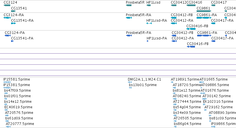Select the HP1Lcsd gene arrow glyph
The width and height of the screenshot is (236, 128).
click(149, 5)
